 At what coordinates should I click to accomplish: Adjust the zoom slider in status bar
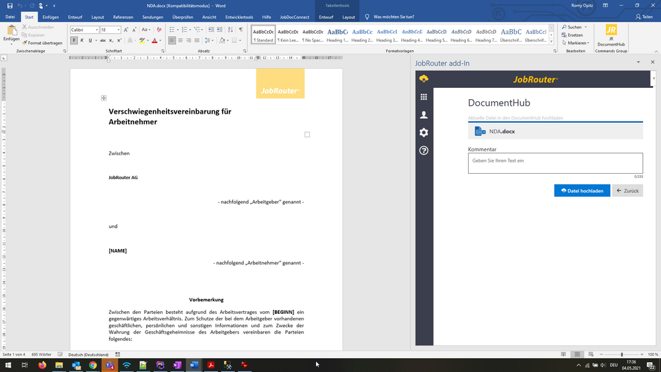pyautogui.click(x=622, y=354)
